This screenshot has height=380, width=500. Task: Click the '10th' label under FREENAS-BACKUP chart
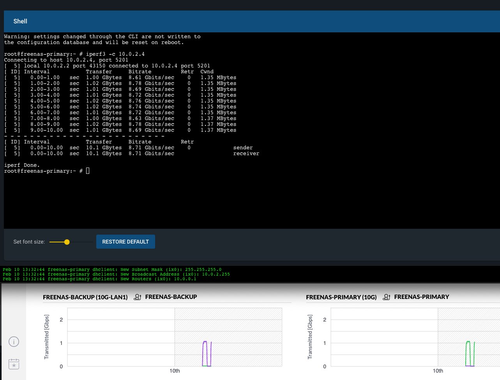[x=175, y=371]
